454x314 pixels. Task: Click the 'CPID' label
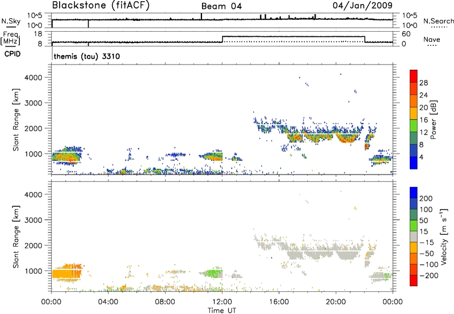(12, 54)
